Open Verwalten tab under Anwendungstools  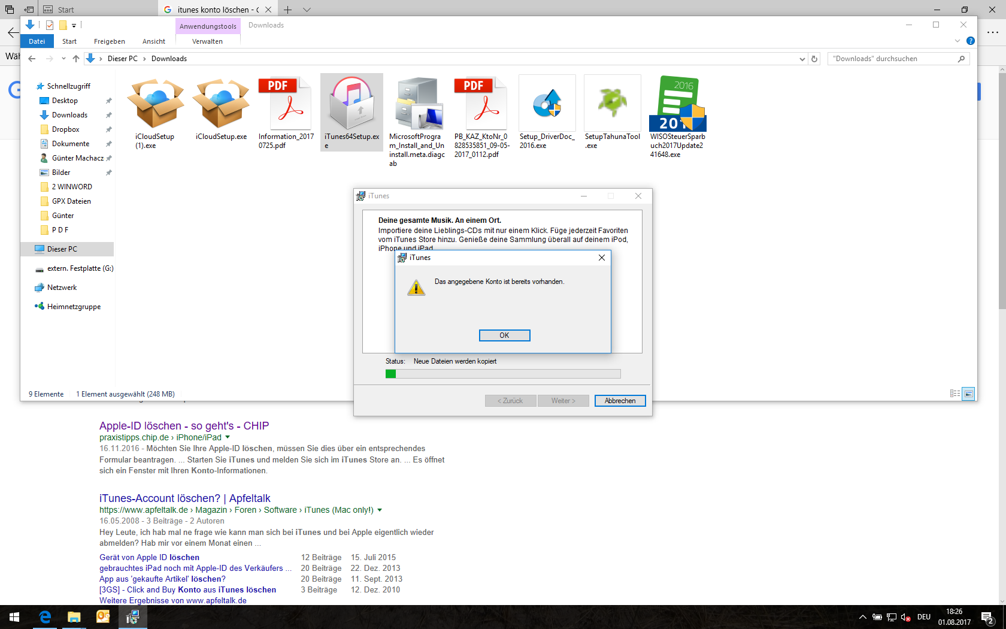pyautogui.click(x=208, y=41)
